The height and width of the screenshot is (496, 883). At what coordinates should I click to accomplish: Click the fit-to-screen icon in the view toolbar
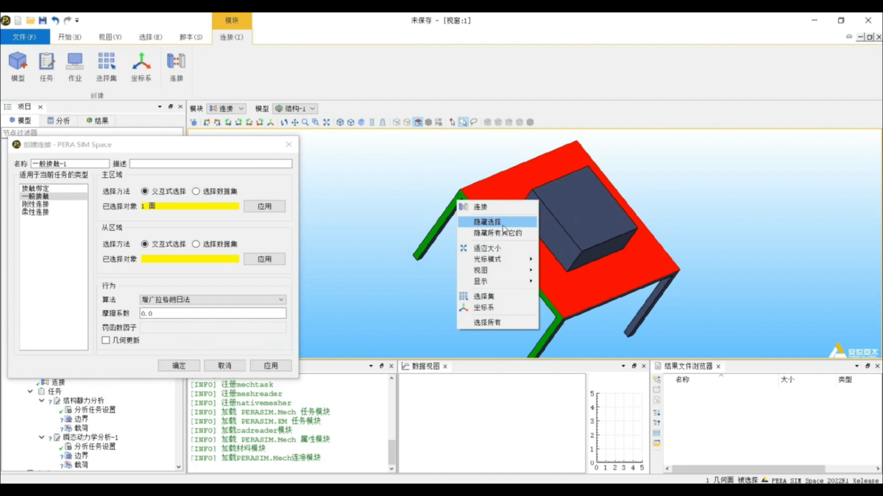coord(326,122)
